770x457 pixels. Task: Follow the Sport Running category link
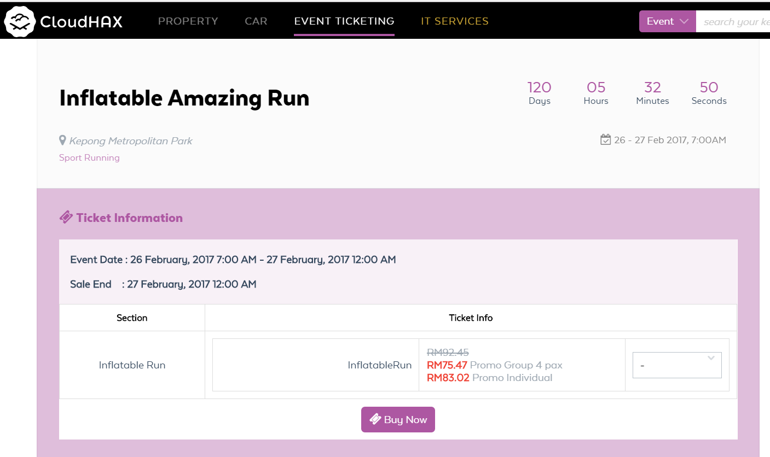(x=89, y=157)
